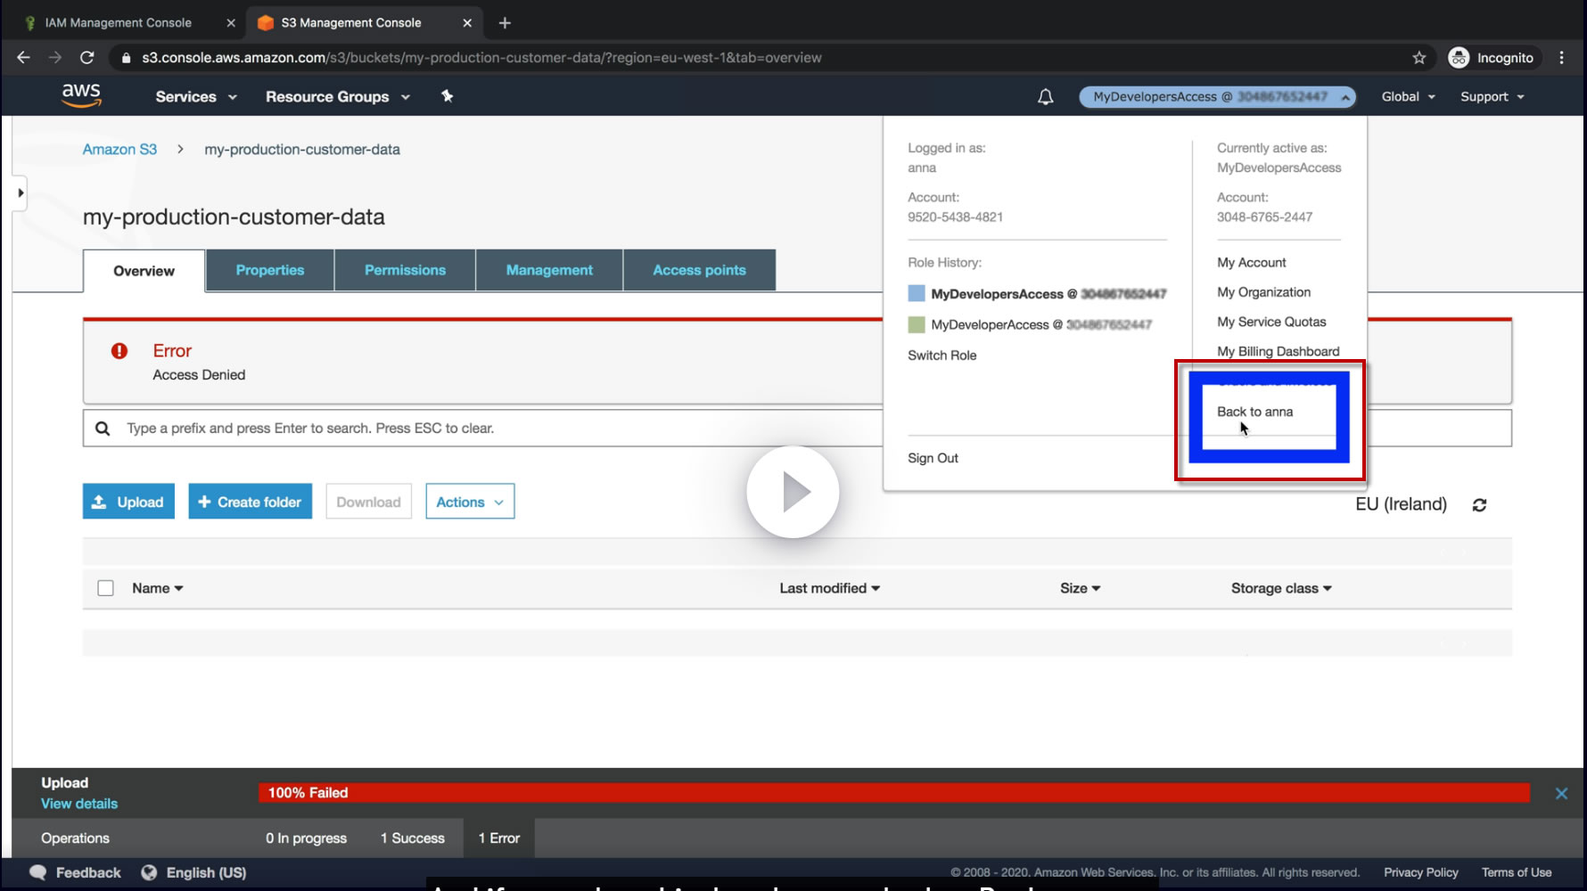Switch to the Overview tab
Viewport: 1587px width, 891px height.
tap(144, 271)
